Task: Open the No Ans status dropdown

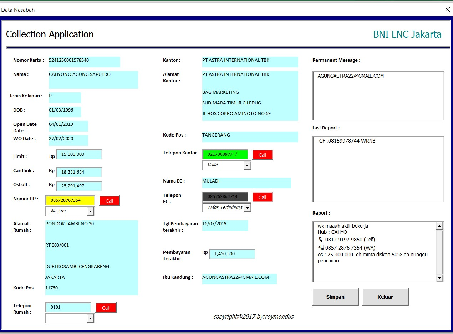Action: [91, 211]
